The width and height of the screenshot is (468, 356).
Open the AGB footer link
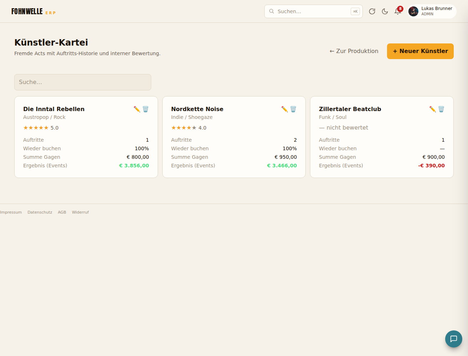[x=62, y=212]
